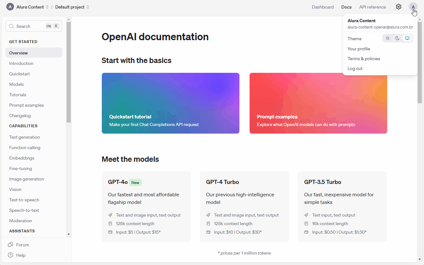Click pricing icon in GPT-4 Turbo card

coord(208,232)
